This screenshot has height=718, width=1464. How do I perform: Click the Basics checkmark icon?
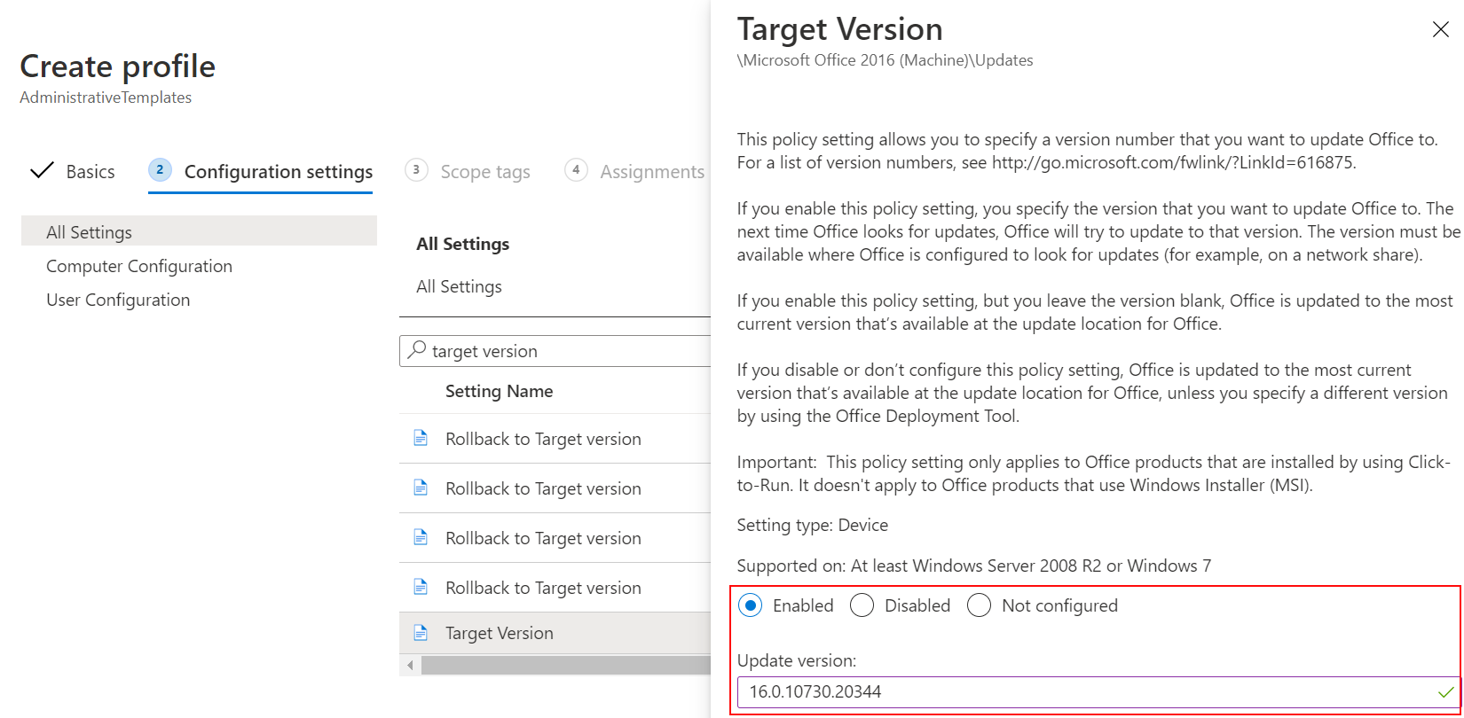pos(42,171)
